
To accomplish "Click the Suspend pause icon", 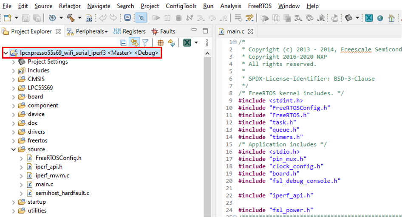I will (167, 18).
